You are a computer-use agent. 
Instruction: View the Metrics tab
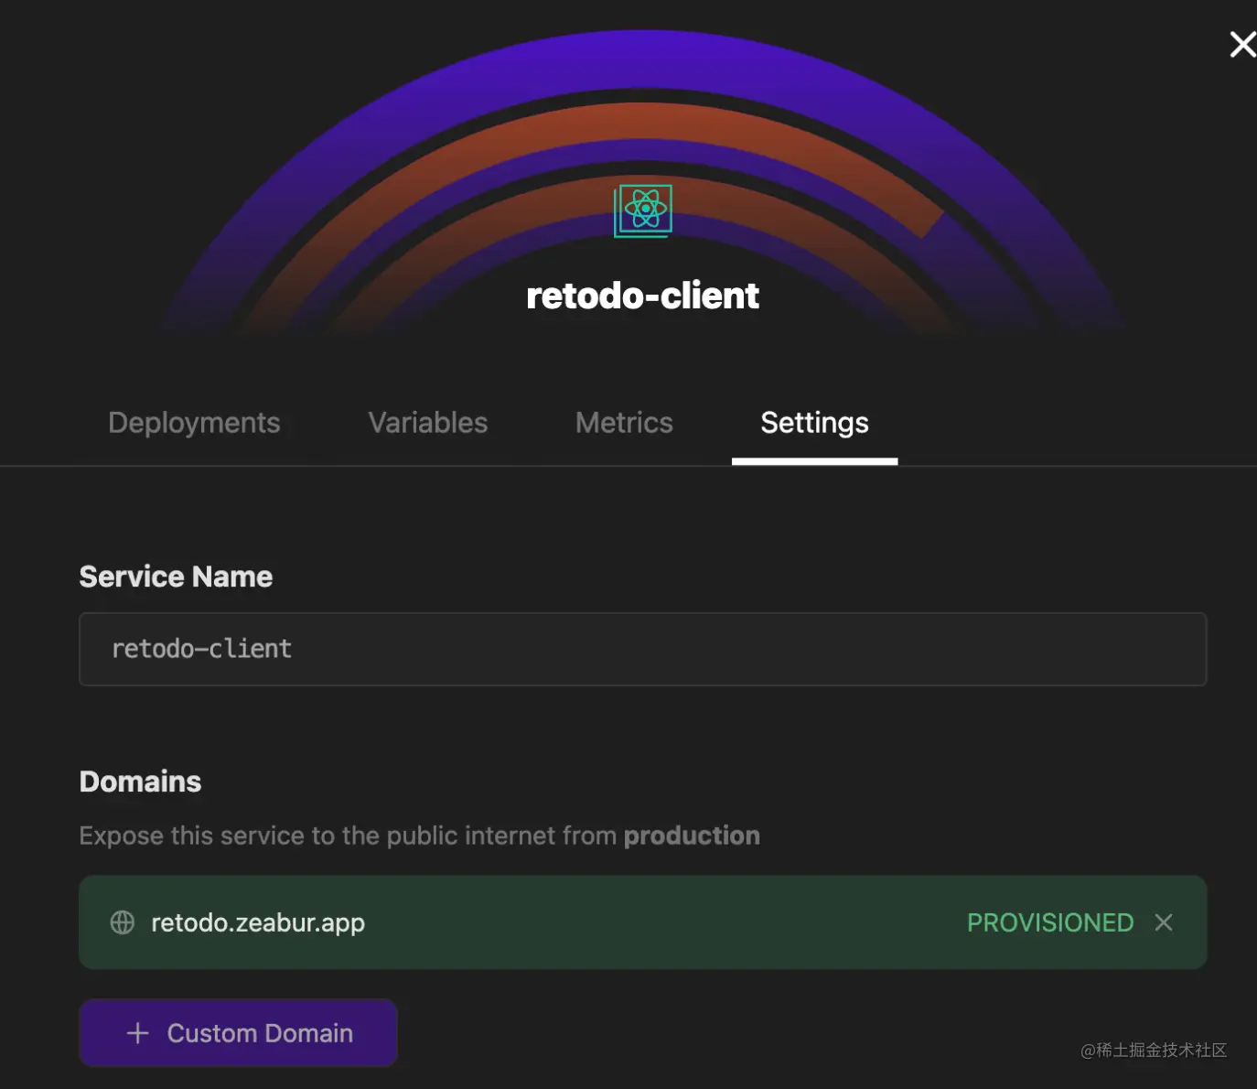[x=624, y=423]
